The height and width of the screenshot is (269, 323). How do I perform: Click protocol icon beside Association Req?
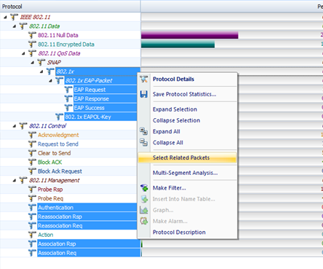[x=32, y=253]
